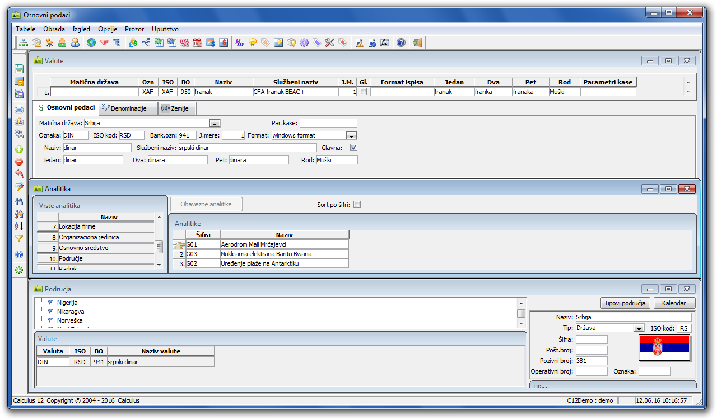Switch to the Denominacije tab
The image size is (717, 420).
[x=128, y=108]
